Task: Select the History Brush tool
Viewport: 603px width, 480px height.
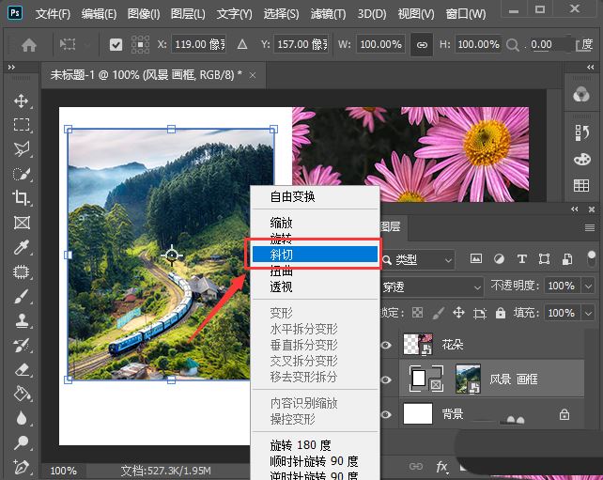Action: click(x=22, y=346)
